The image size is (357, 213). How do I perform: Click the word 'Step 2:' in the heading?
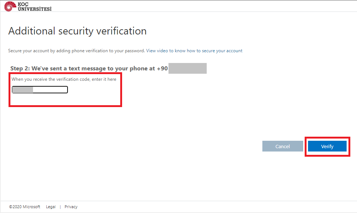pos(20,69)
